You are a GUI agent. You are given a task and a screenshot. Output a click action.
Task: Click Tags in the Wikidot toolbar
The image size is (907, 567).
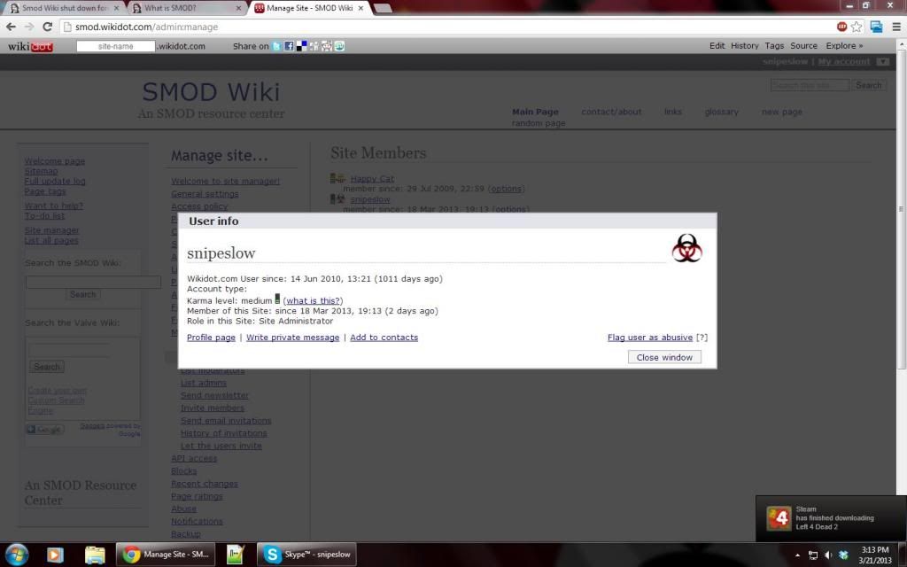coord(774,46)
